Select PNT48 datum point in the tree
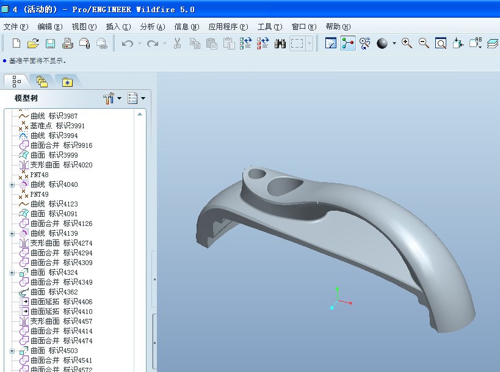This screenshot has width=500, height=372. (34, 175)
